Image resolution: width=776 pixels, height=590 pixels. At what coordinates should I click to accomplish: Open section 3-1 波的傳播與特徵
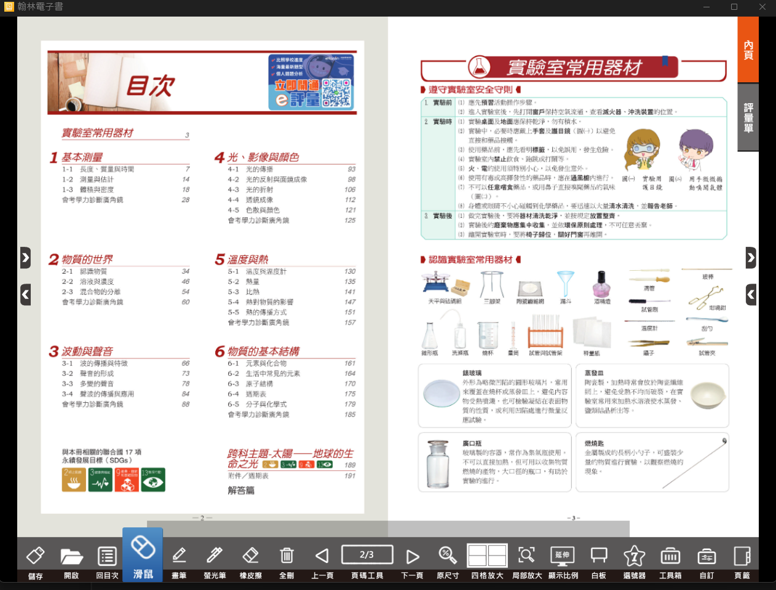click(x=125, y=363)
